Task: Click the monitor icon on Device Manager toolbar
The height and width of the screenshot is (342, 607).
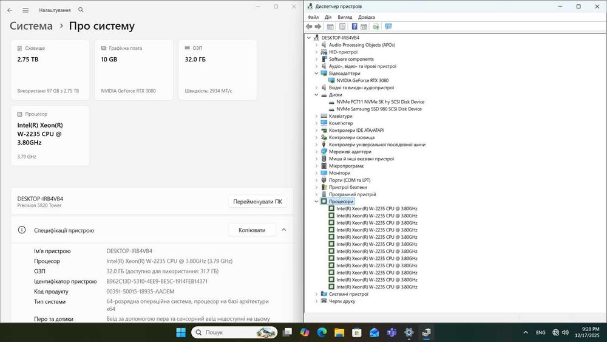Action: (388, 26)
